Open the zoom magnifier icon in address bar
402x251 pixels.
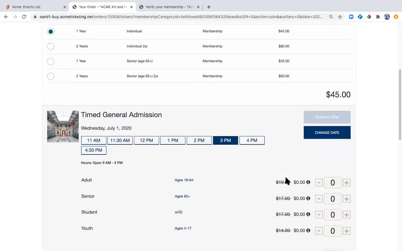pos(331,17)
